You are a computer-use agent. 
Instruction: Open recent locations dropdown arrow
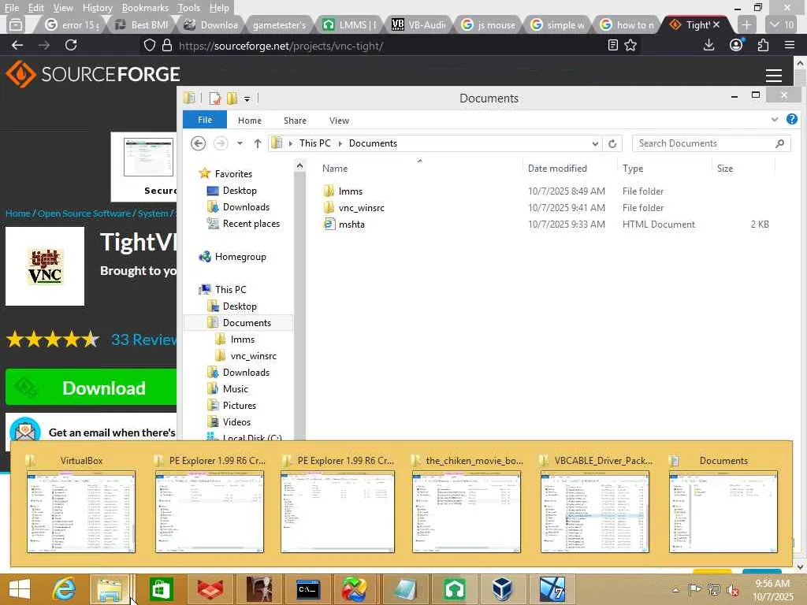[x=240, y=143]
